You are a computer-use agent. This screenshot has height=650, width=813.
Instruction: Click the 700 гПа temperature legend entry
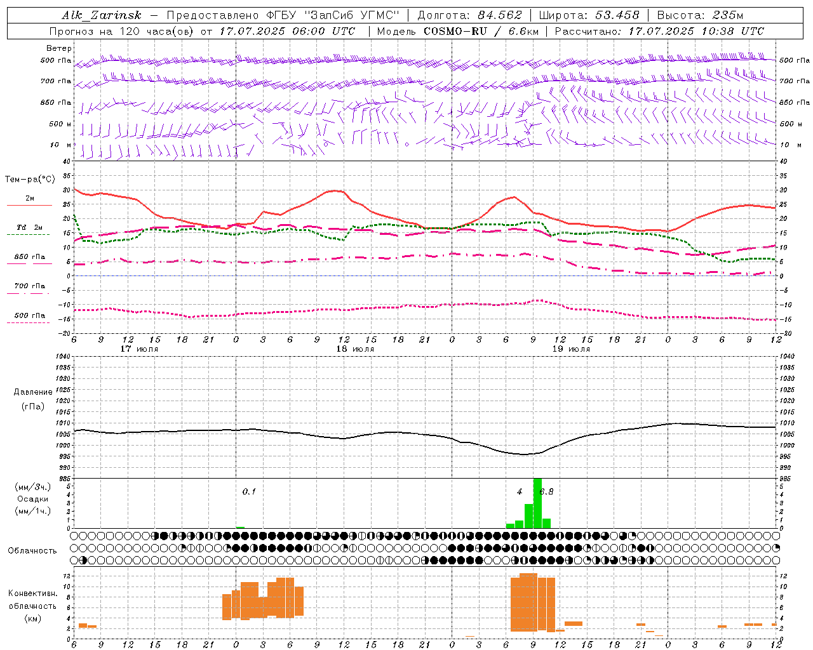(30, 286)
